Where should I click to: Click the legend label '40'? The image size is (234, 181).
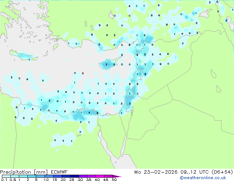pyautogui.click(x=97, y=180)
